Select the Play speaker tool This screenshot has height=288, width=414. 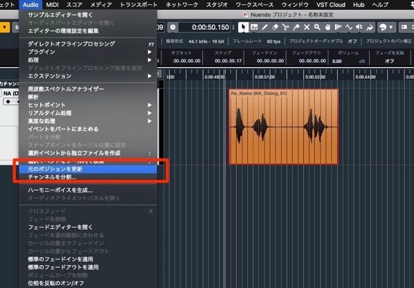point(359,27)
